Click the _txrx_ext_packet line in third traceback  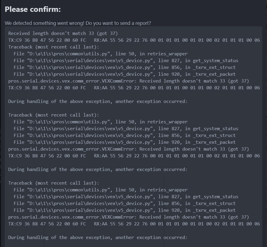125,210
